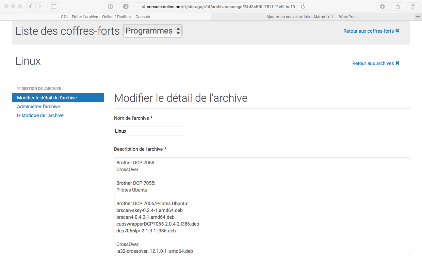Click the Safari forward navigation arrow
This screenshot has width=422, height=263.
[40, 6]
